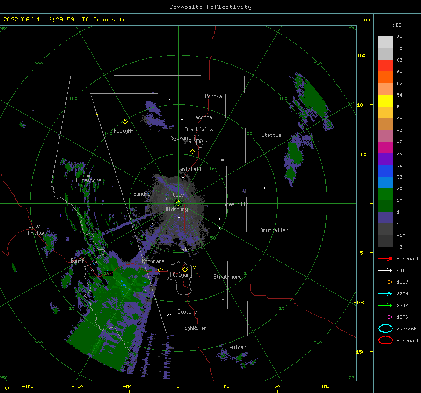
Task: Select the red forecast ellipse icon
Action: [x=385, y=340]
